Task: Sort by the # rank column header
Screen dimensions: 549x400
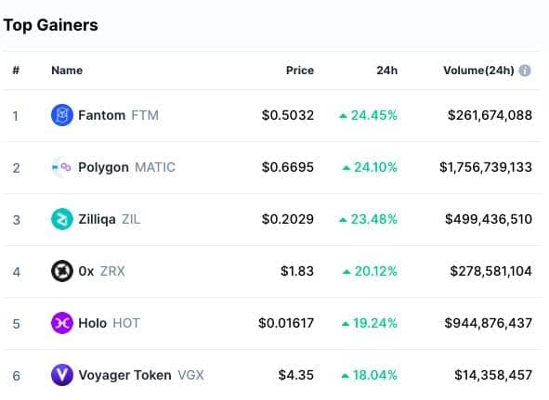Action: tap(16, 71)
